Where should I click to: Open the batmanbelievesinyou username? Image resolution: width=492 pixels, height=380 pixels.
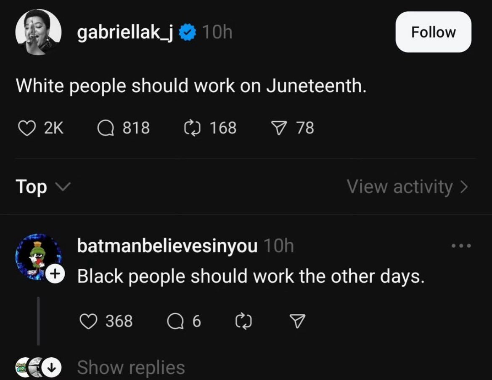pos(167,246)
